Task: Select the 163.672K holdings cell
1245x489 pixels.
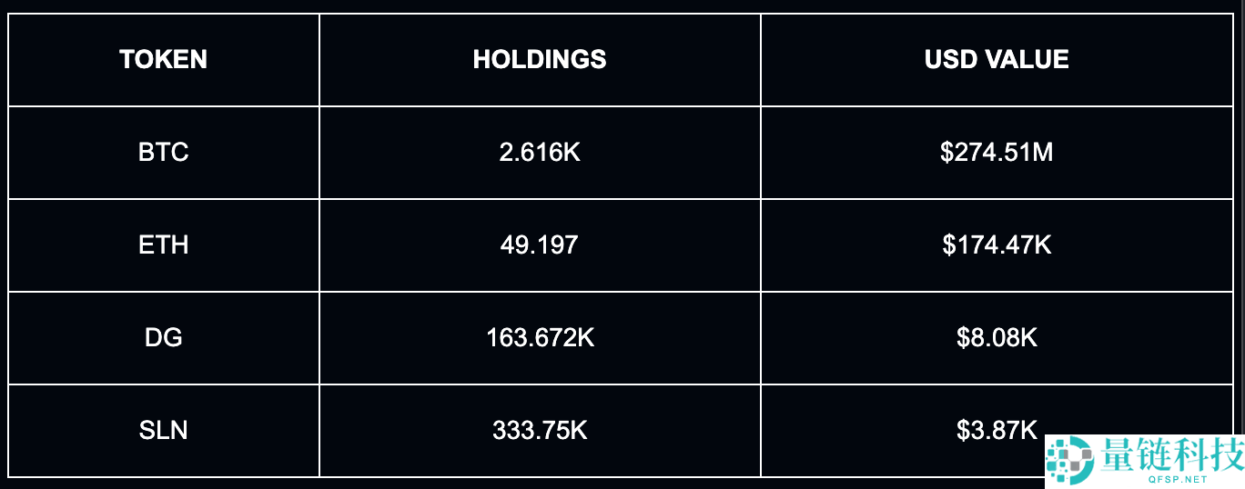Action: coord(540,338)
